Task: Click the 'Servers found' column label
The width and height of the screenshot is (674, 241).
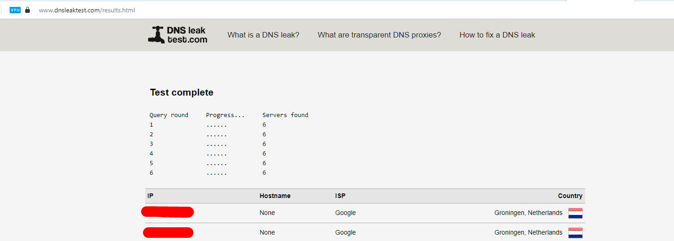Action: pyautogui.click(x=285, y=115)
